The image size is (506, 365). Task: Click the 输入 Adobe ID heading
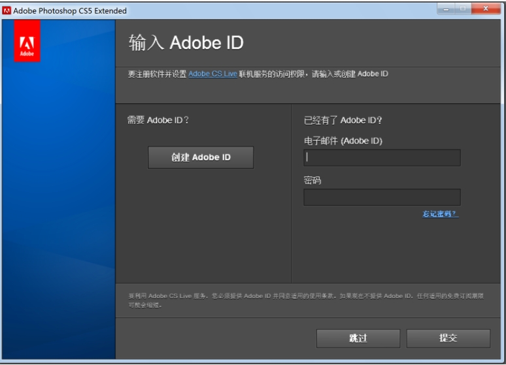tap(186, 43)
